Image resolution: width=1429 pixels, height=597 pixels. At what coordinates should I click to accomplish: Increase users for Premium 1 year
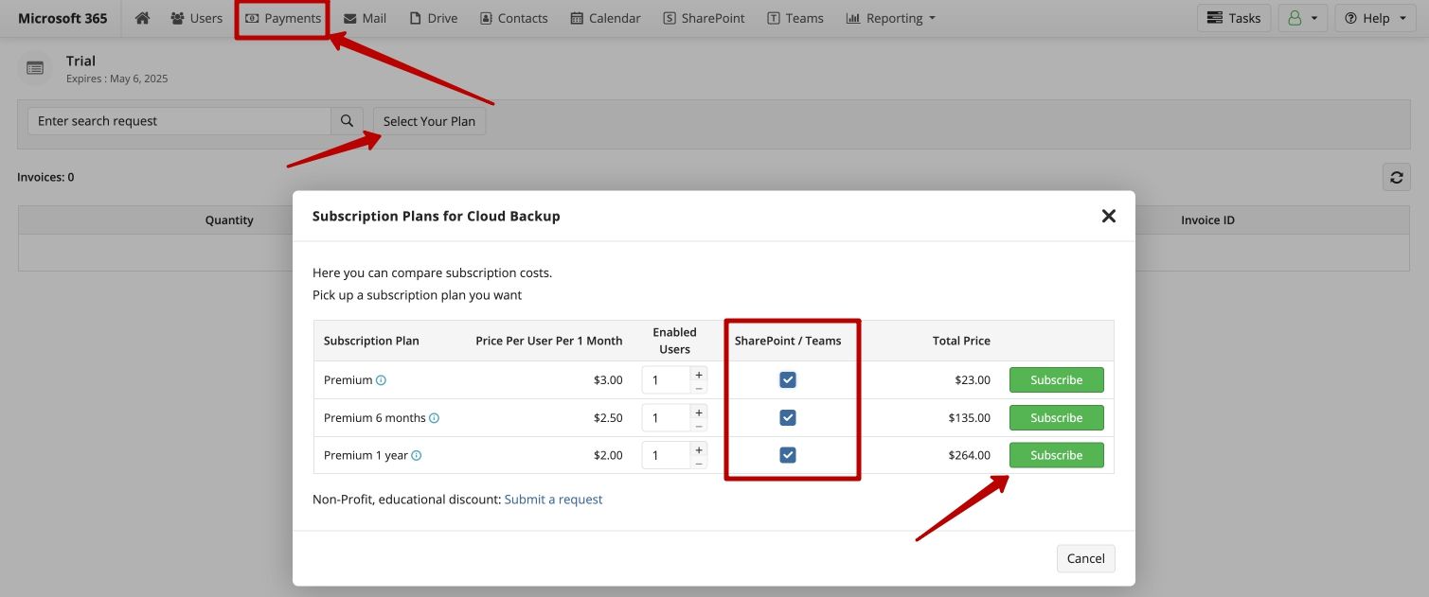(699, 449)
